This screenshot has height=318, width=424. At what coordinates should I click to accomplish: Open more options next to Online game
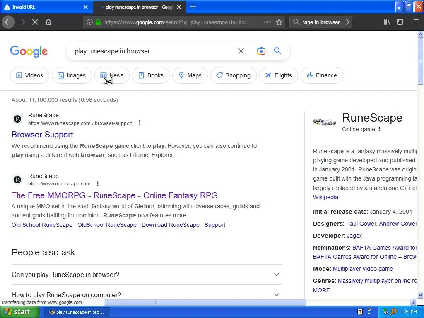pyautogui.click(x=379, y=129)
